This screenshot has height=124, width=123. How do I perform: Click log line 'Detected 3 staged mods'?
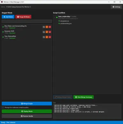67,110
